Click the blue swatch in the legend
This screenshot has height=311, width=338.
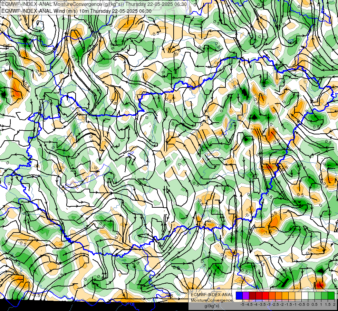(x=239, y=296)
